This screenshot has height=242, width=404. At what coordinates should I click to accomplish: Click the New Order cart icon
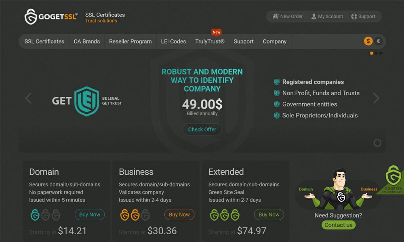click(276, 17)
